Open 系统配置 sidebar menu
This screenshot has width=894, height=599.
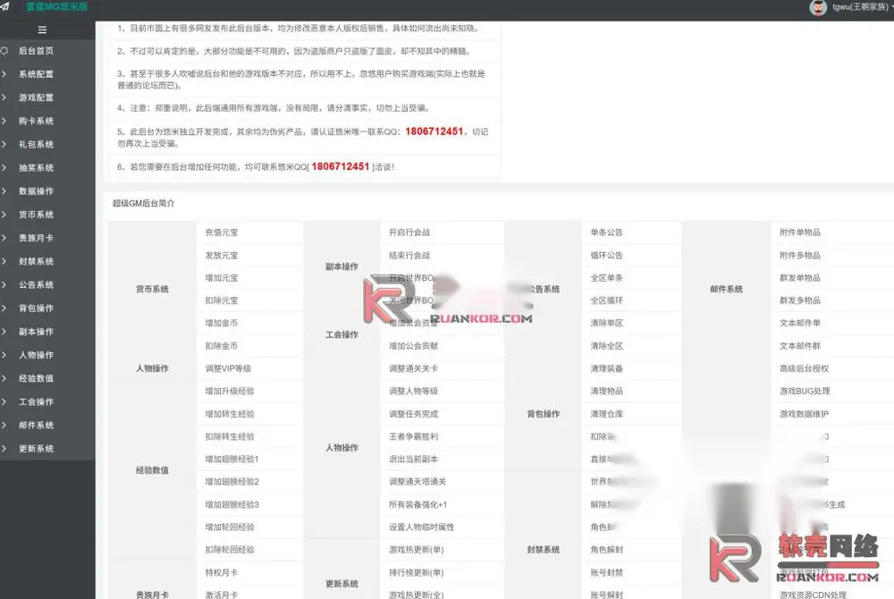point(36,74)
